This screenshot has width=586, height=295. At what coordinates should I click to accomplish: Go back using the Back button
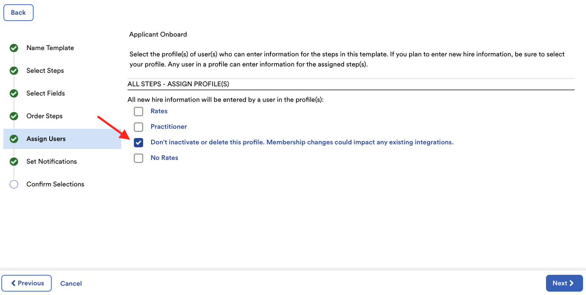[19, 13]
